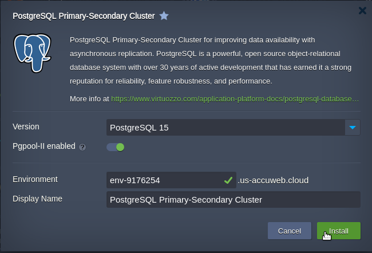Expand the Version dropdown arrow
This screenshot has width=372, height=253.
(x=353, y=127)
